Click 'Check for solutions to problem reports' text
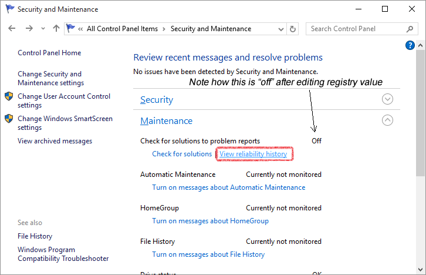This screenshot has height=275, width=426. coord(200,141)
